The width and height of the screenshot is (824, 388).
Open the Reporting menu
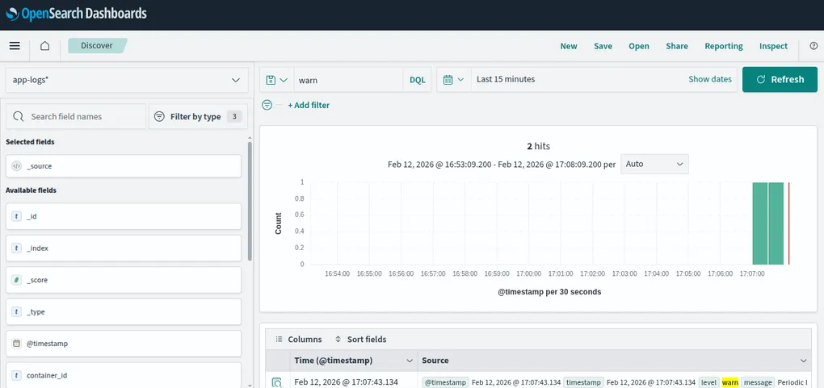723,46
